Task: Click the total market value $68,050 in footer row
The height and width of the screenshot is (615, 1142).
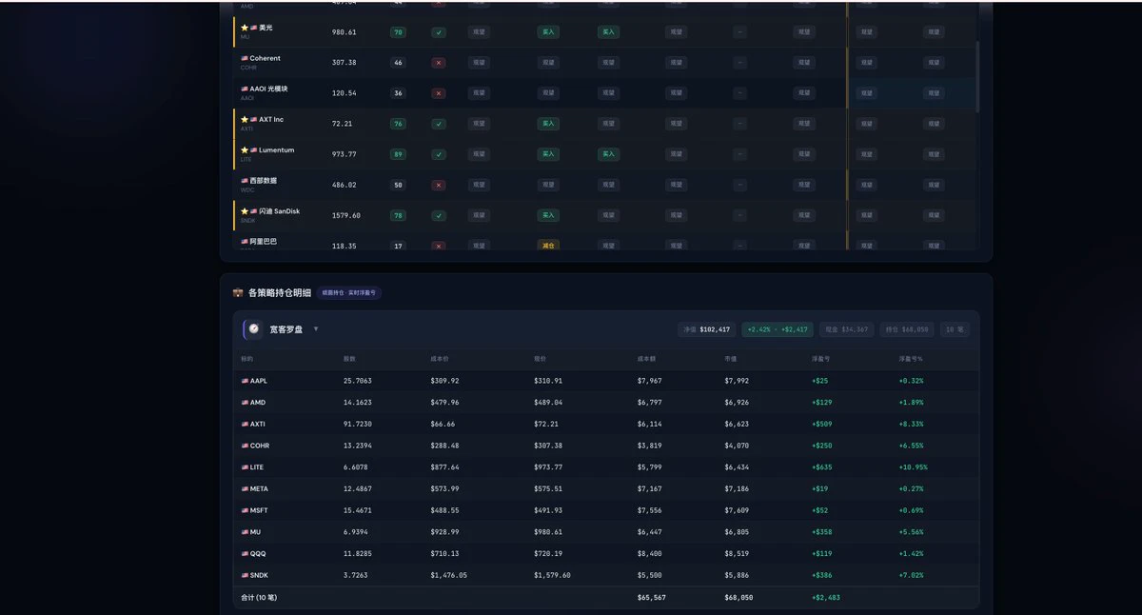Action: click(x=738, y=598)
